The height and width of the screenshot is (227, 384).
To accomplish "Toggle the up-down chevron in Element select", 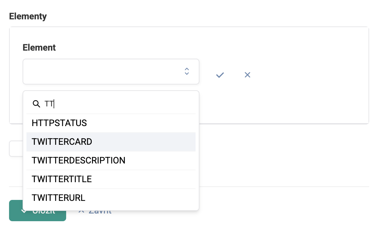I will tap(187, 72).
